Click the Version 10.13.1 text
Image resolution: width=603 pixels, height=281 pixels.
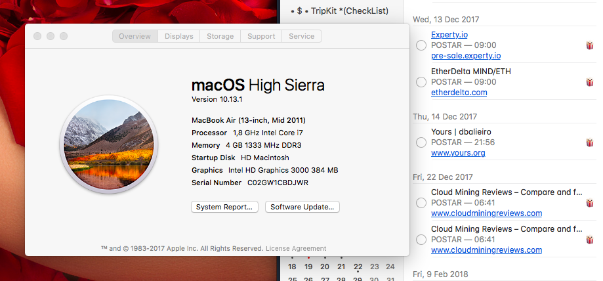pos(217,99)
